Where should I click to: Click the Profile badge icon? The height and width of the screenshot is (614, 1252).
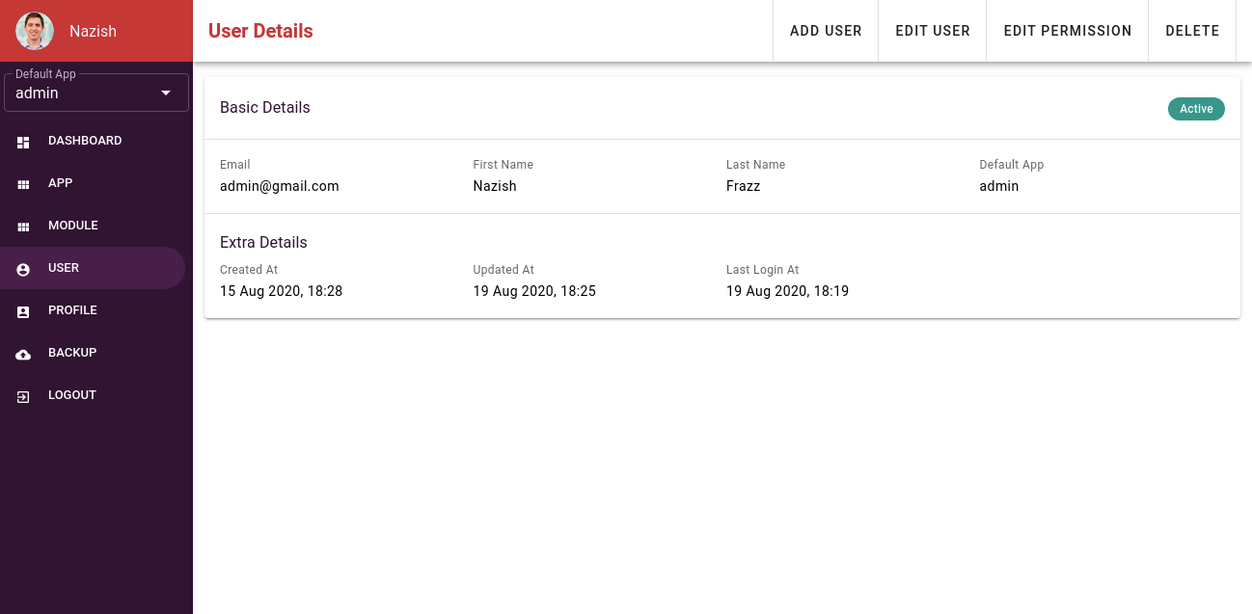(x=22, y=310)
